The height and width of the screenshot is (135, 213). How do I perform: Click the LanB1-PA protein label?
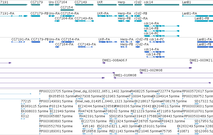click(x=204, y=39)
